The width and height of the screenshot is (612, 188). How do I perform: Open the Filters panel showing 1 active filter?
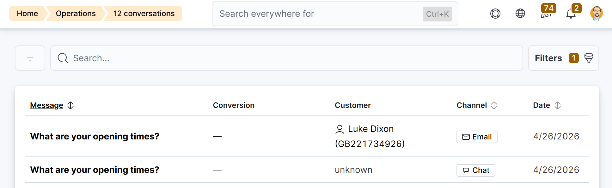[548, 58]
